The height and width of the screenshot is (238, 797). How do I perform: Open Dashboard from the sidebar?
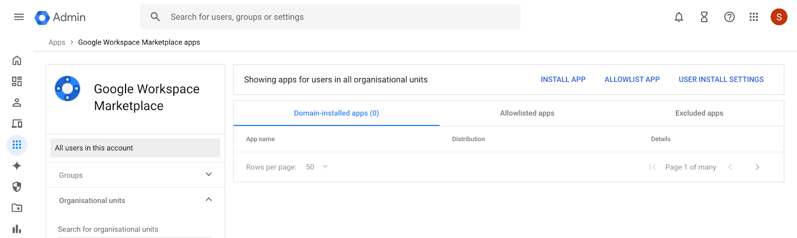coord(17,82)
